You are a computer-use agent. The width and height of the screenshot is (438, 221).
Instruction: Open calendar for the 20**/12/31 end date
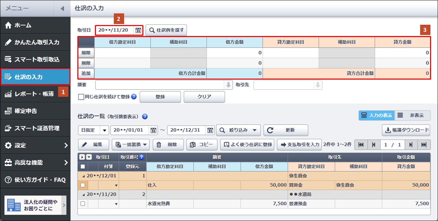(x=210, y=130)
